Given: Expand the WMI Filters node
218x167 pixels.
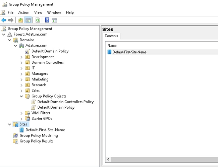Looking at the screenshot, I should pyautogui.click(x=21, y=113).
